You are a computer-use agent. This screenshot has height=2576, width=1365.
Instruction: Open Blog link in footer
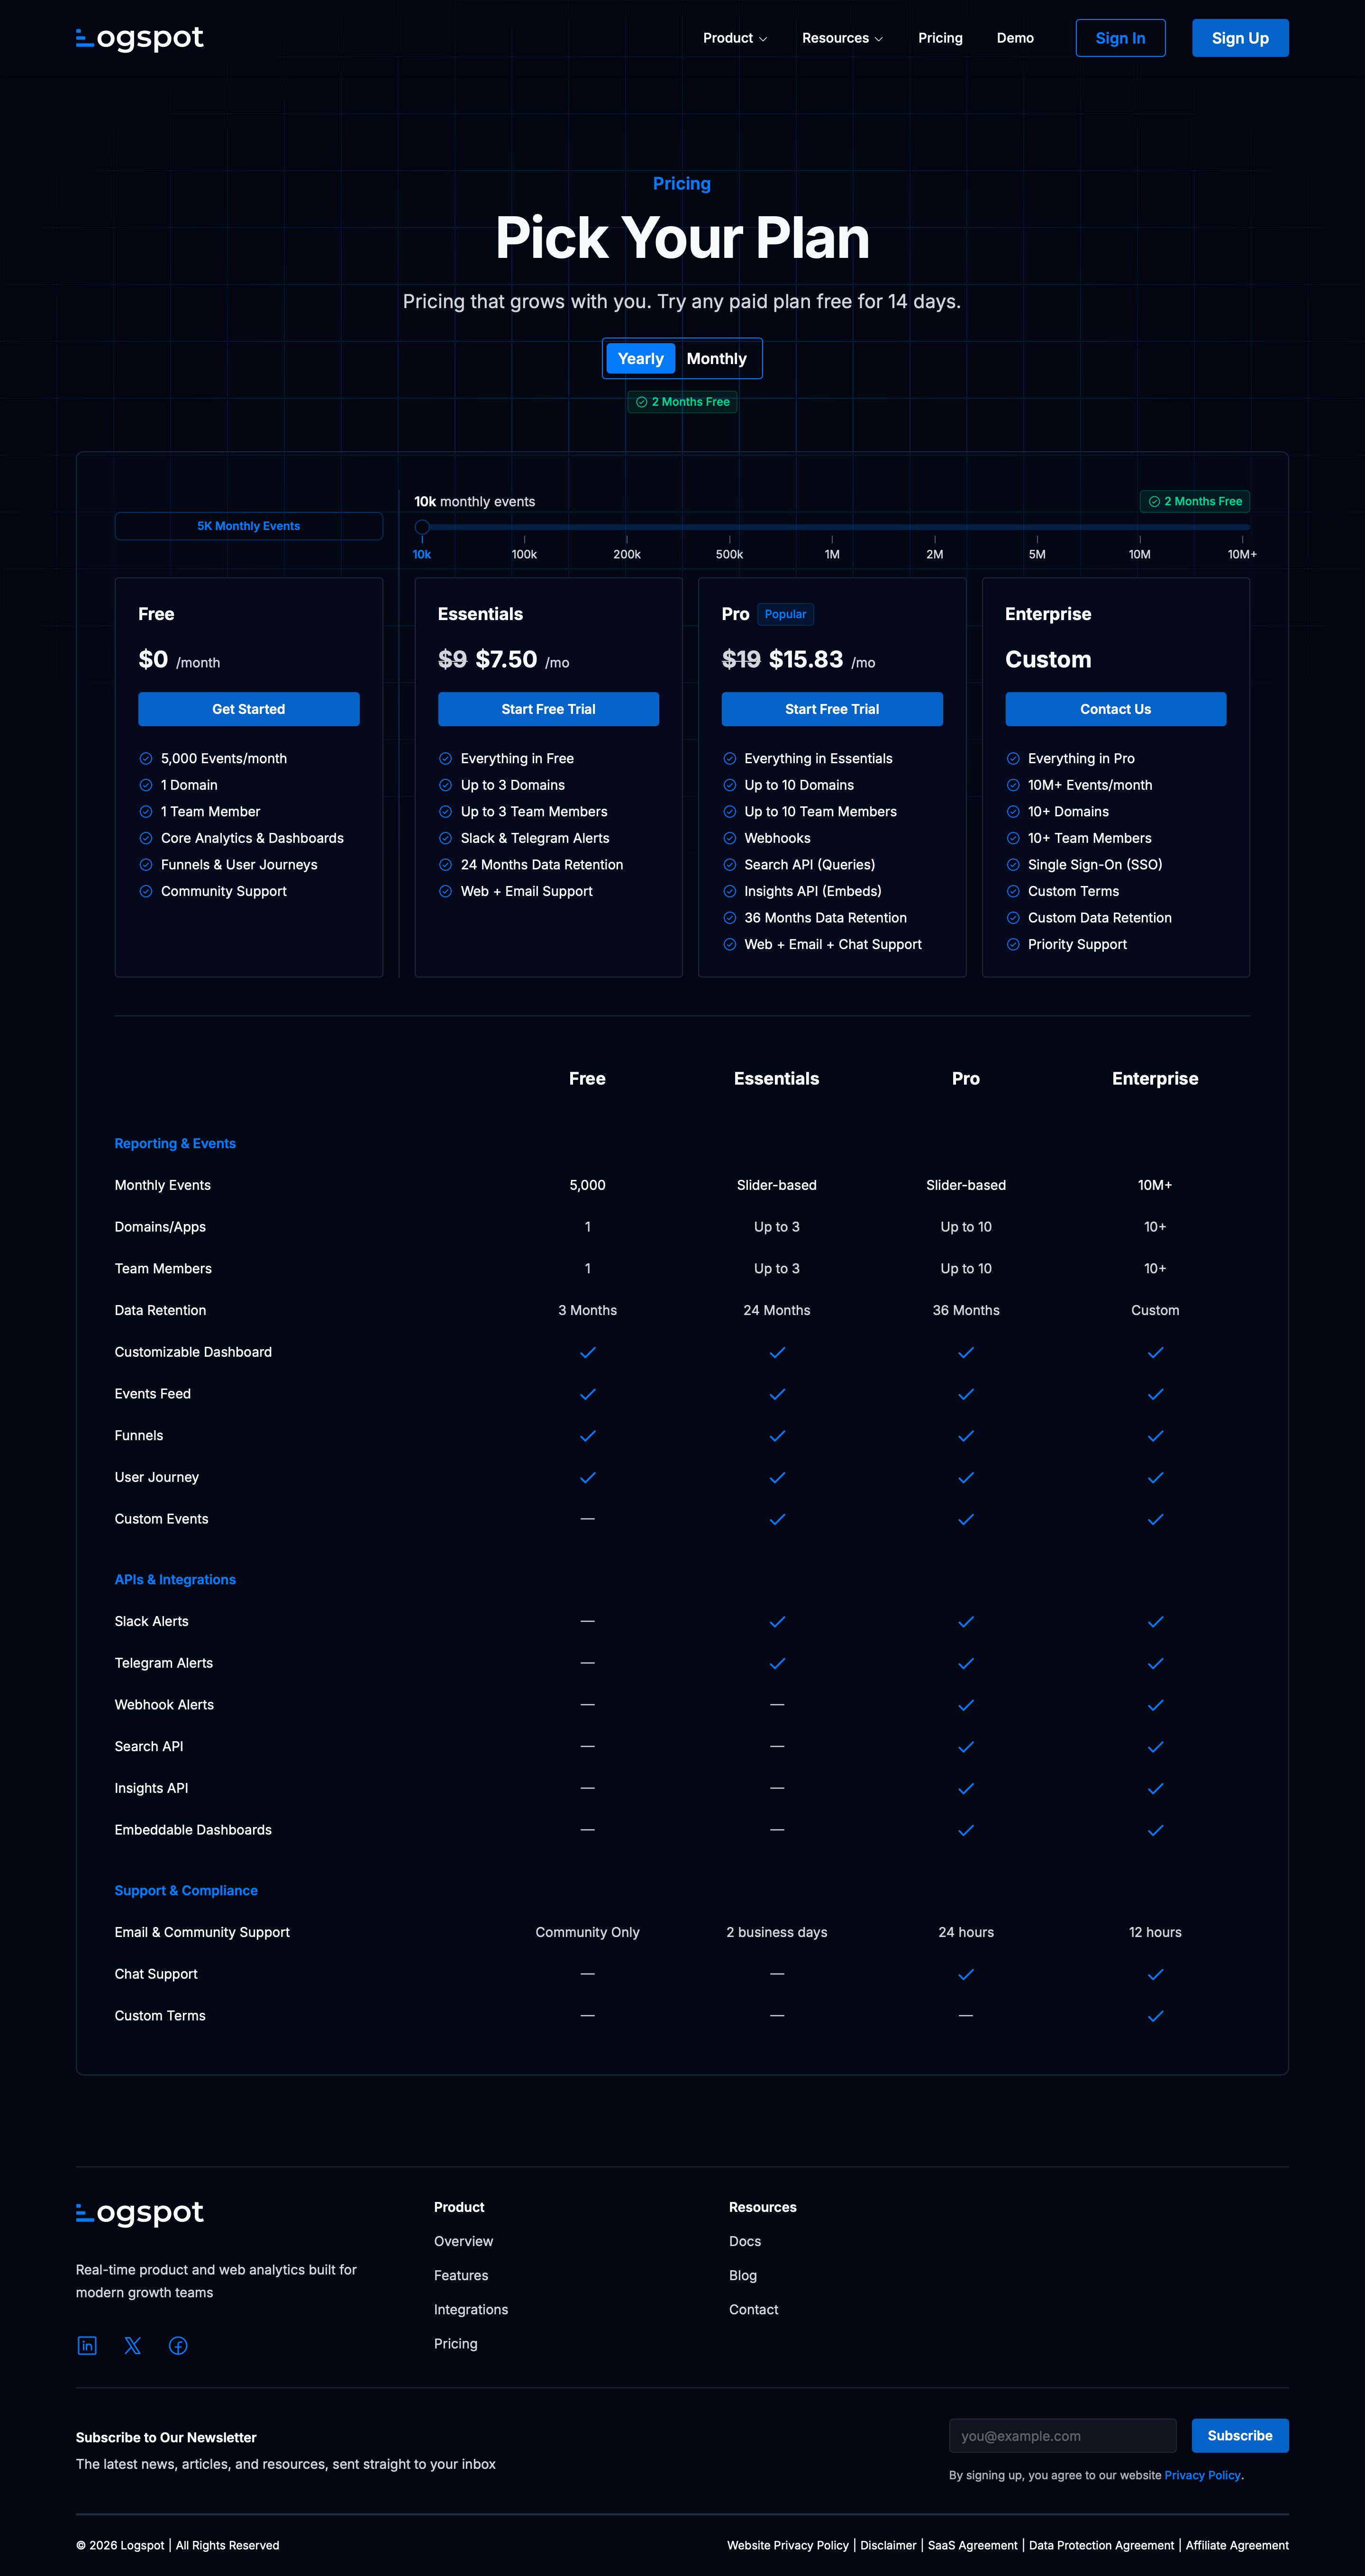pyautogui.click(x=743, y=2275)
